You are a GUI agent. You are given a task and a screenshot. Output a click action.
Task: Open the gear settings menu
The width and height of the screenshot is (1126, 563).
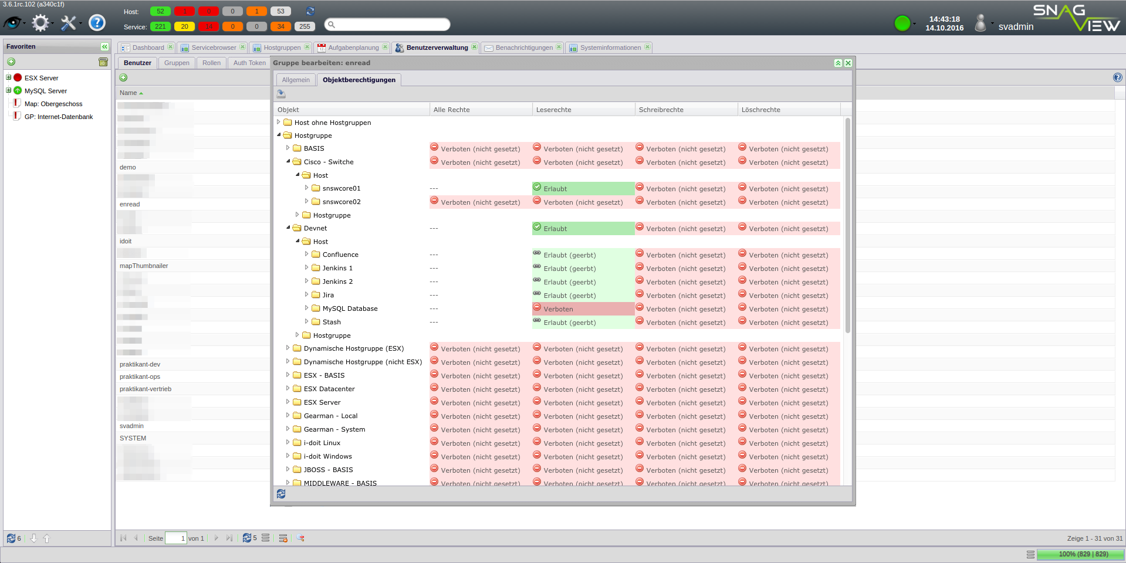point(40,23)
